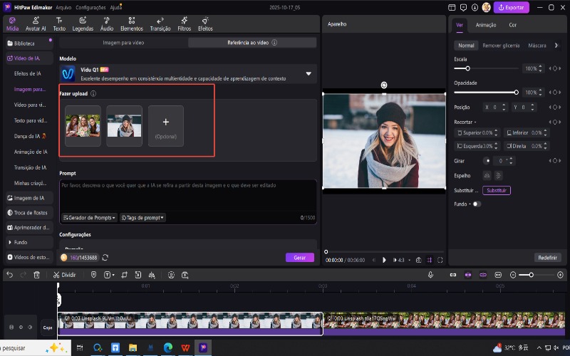The height and width of the screenshot is (356, 570).
Task: Open the Tags de prompt dropdown
Action: pyautogui.click(x=142, y=218)
